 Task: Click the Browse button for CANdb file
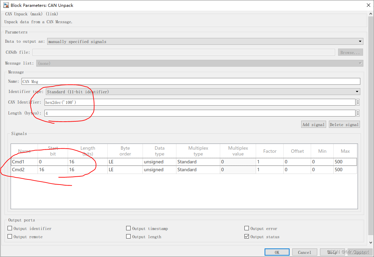(x=350, y=52)
